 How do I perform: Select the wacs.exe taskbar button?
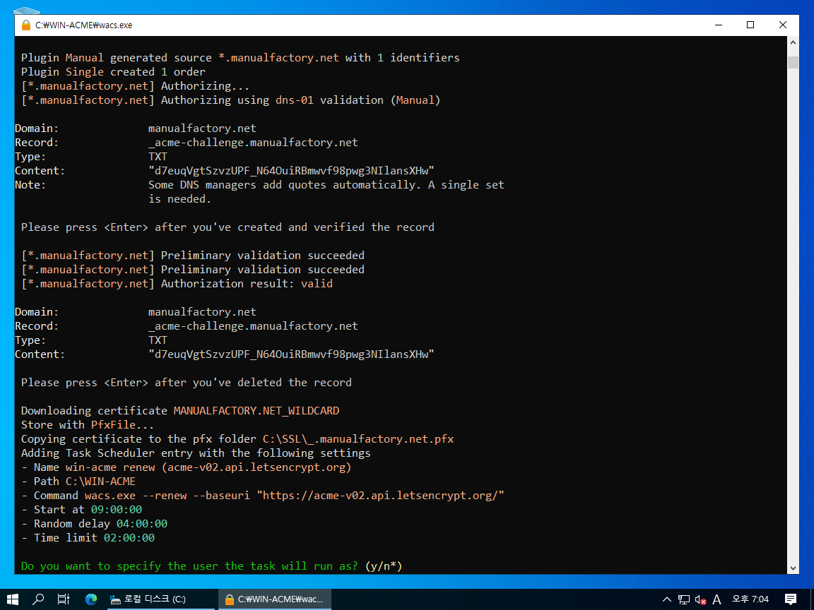click(275, 599)
